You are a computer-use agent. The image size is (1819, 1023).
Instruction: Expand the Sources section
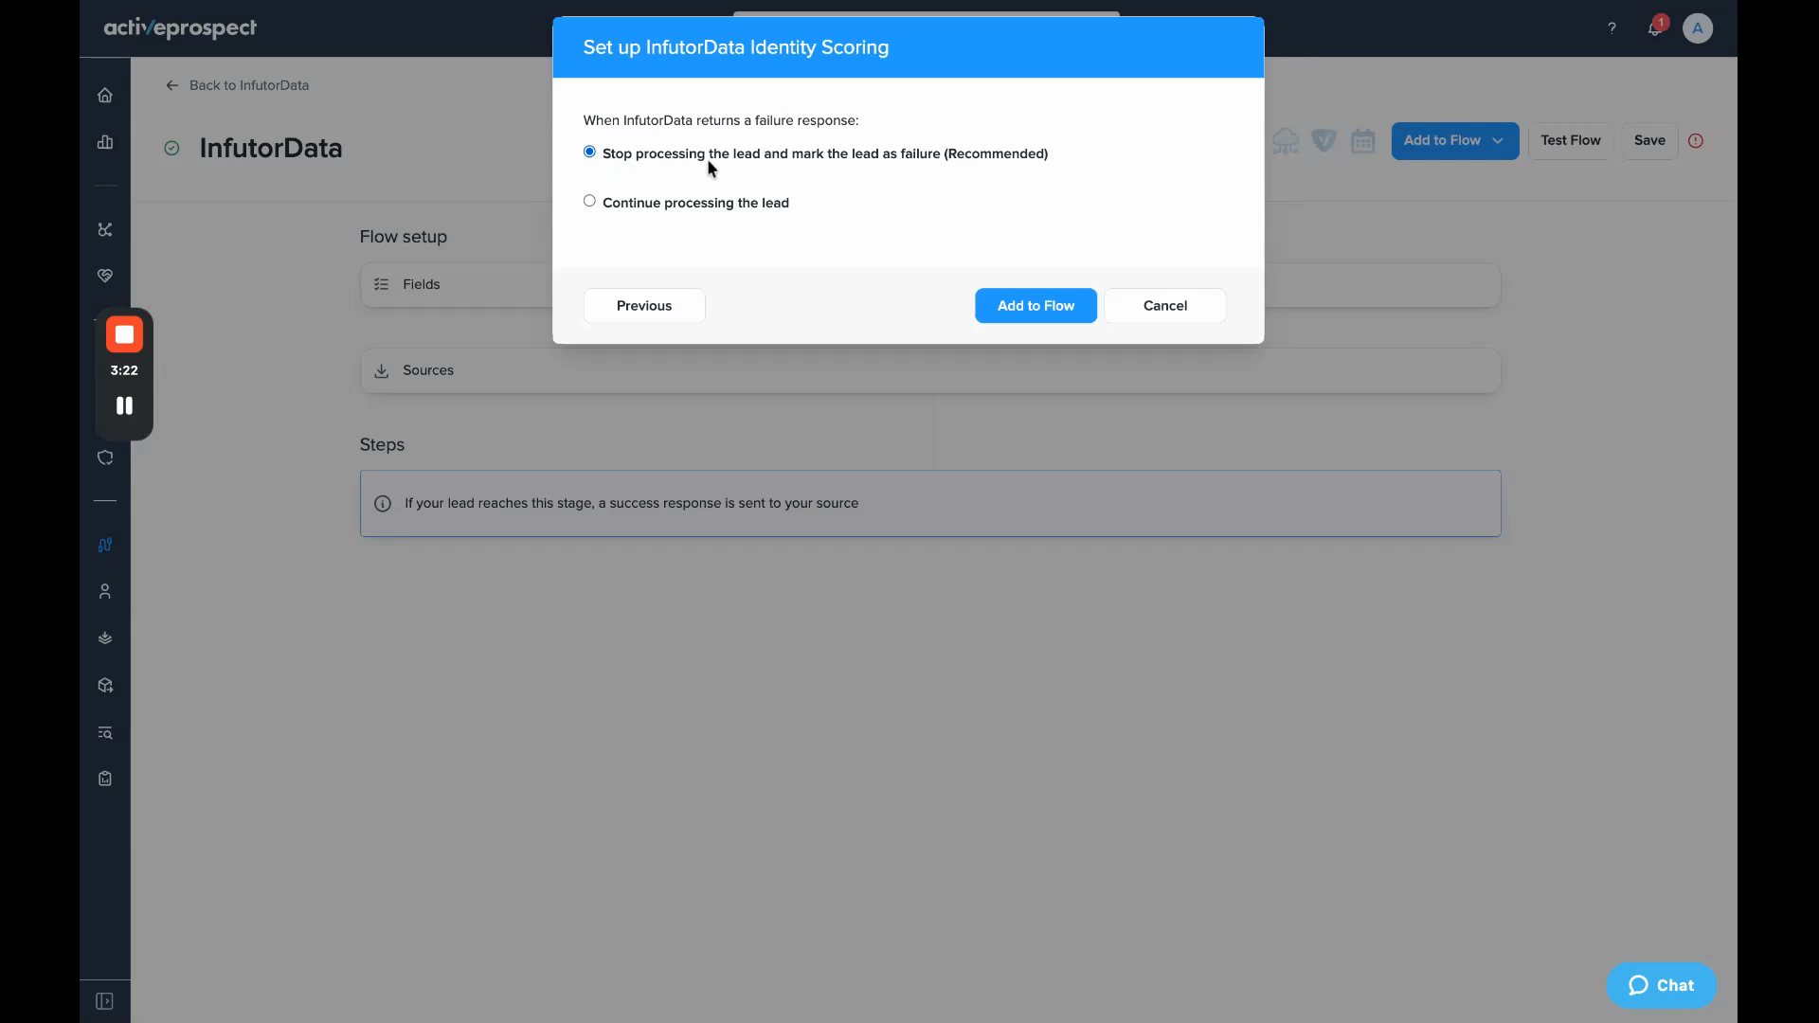930,370
